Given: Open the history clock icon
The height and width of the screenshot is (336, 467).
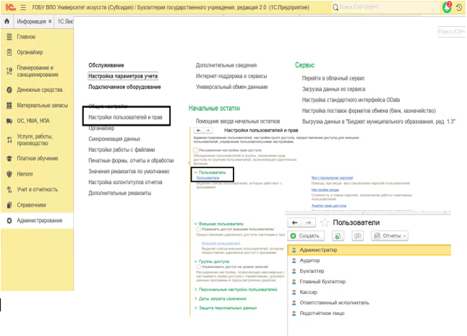Looking at the screenshot, I should (459, 7).
